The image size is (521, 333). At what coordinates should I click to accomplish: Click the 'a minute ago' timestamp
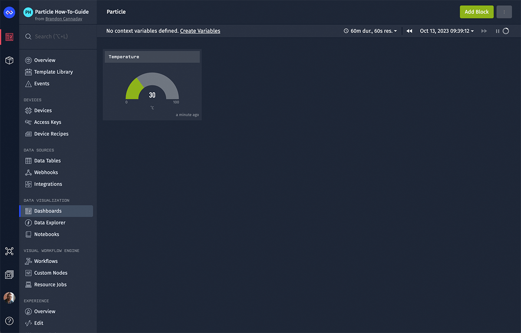[x=187, y=115]
